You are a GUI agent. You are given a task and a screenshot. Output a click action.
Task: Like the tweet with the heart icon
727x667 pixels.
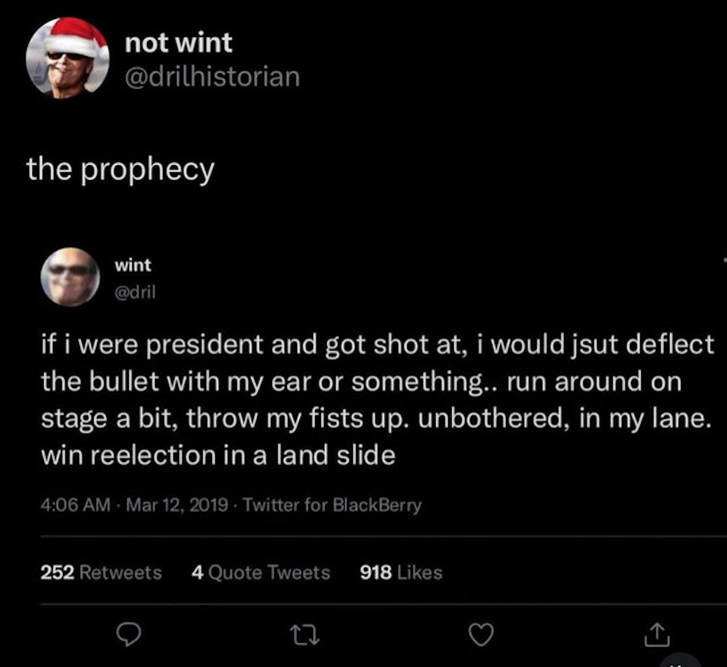[x=481, y=635]
